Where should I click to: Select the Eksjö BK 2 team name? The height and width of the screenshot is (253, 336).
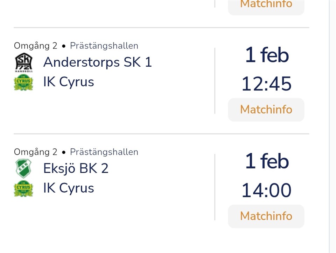point(76,168)
